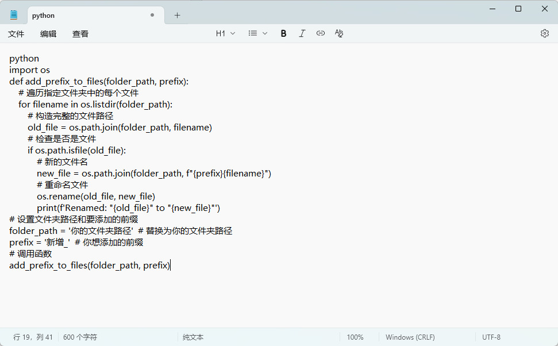This screenshot has width=558, height=346.
Task: Open the H1 heading dropdown
Action: (225, 33)
